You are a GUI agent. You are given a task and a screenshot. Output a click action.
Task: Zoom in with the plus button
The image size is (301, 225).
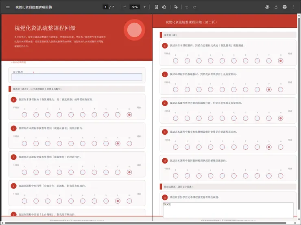point(145,7)
